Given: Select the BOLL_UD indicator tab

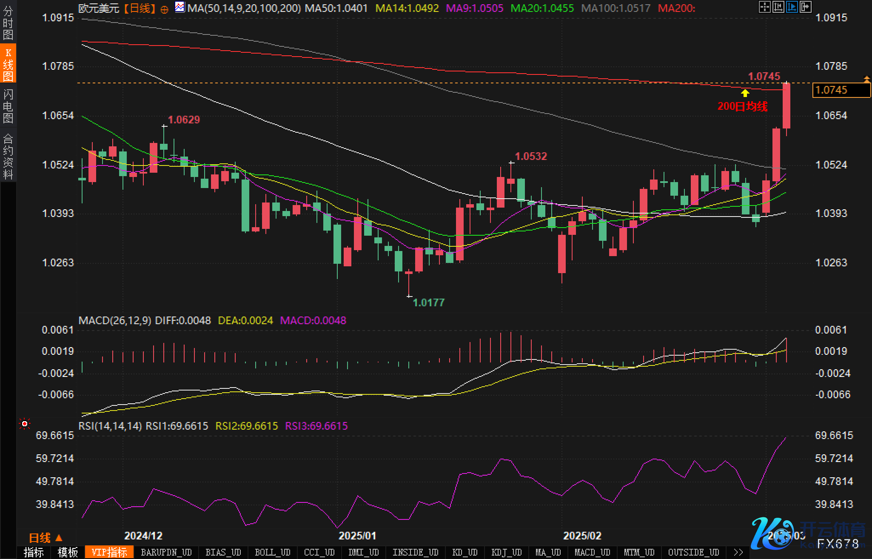Looking at the screenshot, I should tap(272, 552).
